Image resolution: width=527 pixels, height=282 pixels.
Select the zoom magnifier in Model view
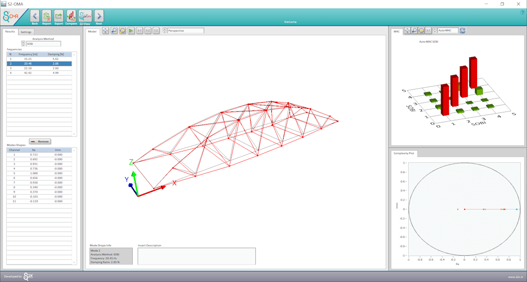[114, 30]
